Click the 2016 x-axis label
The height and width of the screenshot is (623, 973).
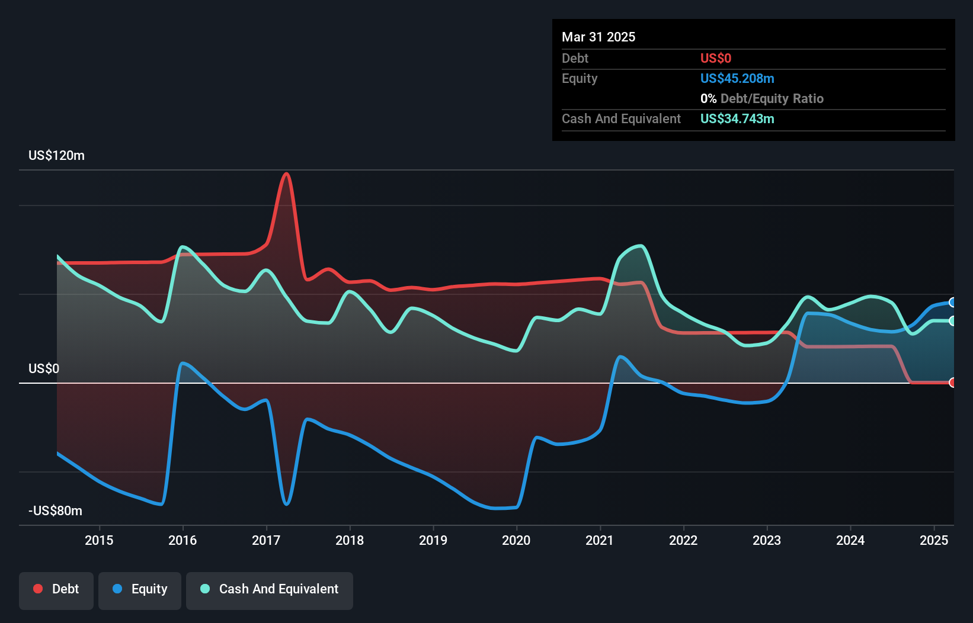[x=183, y=540]
